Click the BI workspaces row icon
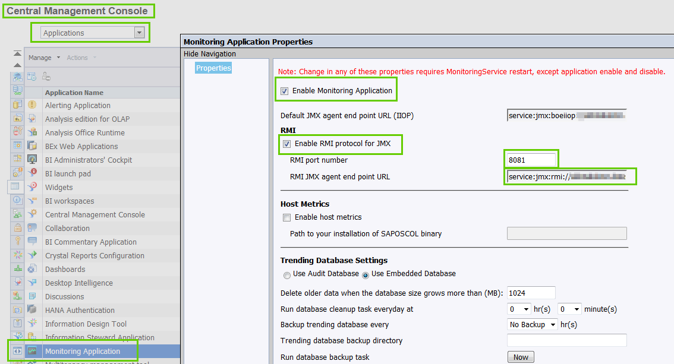 pos(32,201)
